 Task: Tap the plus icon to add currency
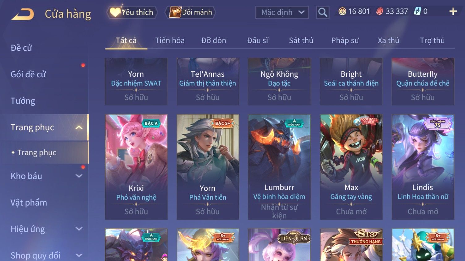tap(453, 11)
